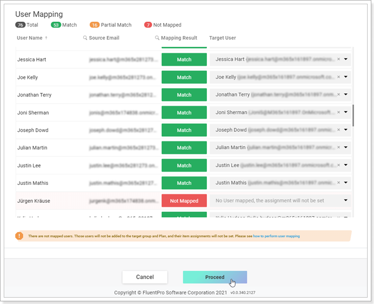Clear the target user for Joni Sherman
374x304 pixels.
(338, 112)
